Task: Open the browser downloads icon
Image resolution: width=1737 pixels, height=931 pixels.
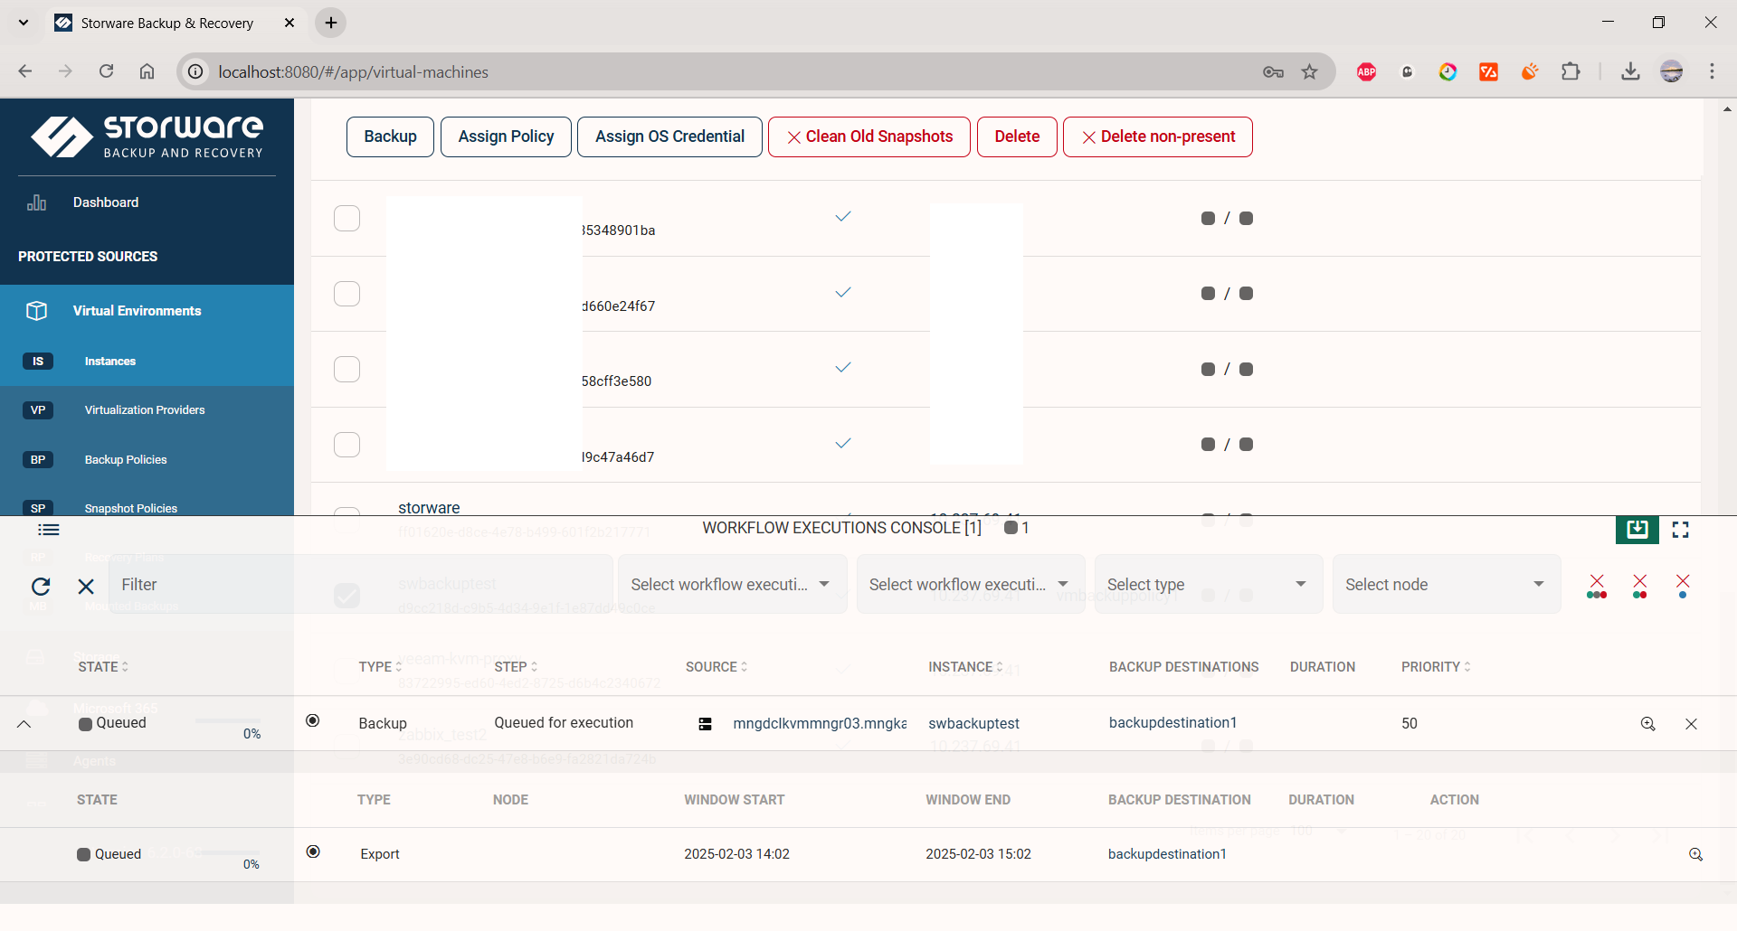Action: 1630,71
